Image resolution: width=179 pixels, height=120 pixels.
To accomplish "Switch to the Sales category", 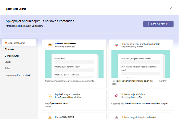I will 8,68.
